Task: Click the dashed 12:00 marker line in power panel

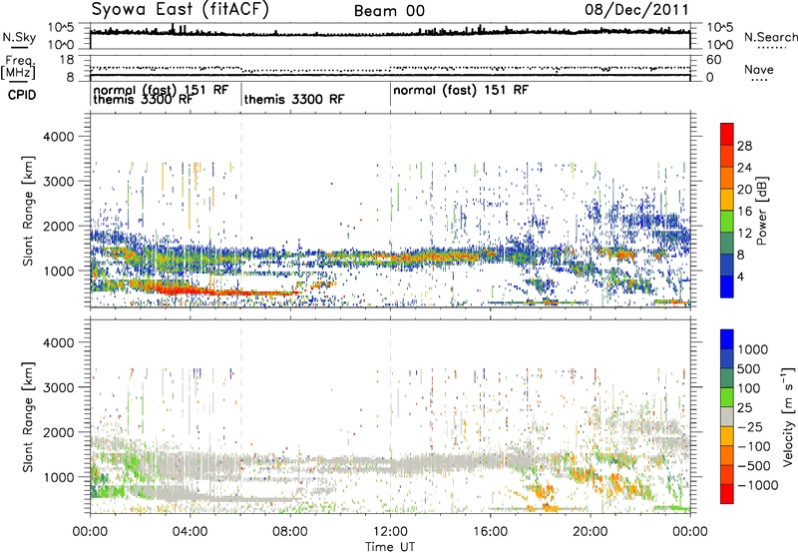Action: tap(390, 211)
